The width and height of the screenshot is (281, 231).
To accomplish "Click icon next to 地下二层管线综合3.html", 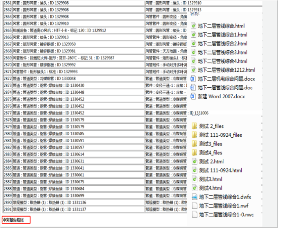I will point(193,52).
